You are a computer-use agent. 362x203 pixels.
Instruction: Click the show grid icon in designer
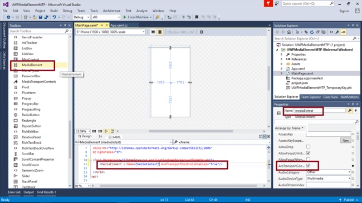click(94, 131)
